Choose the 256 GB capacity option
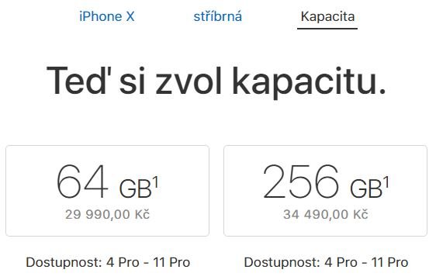The image size is (436, 280). tap(325, 191)
